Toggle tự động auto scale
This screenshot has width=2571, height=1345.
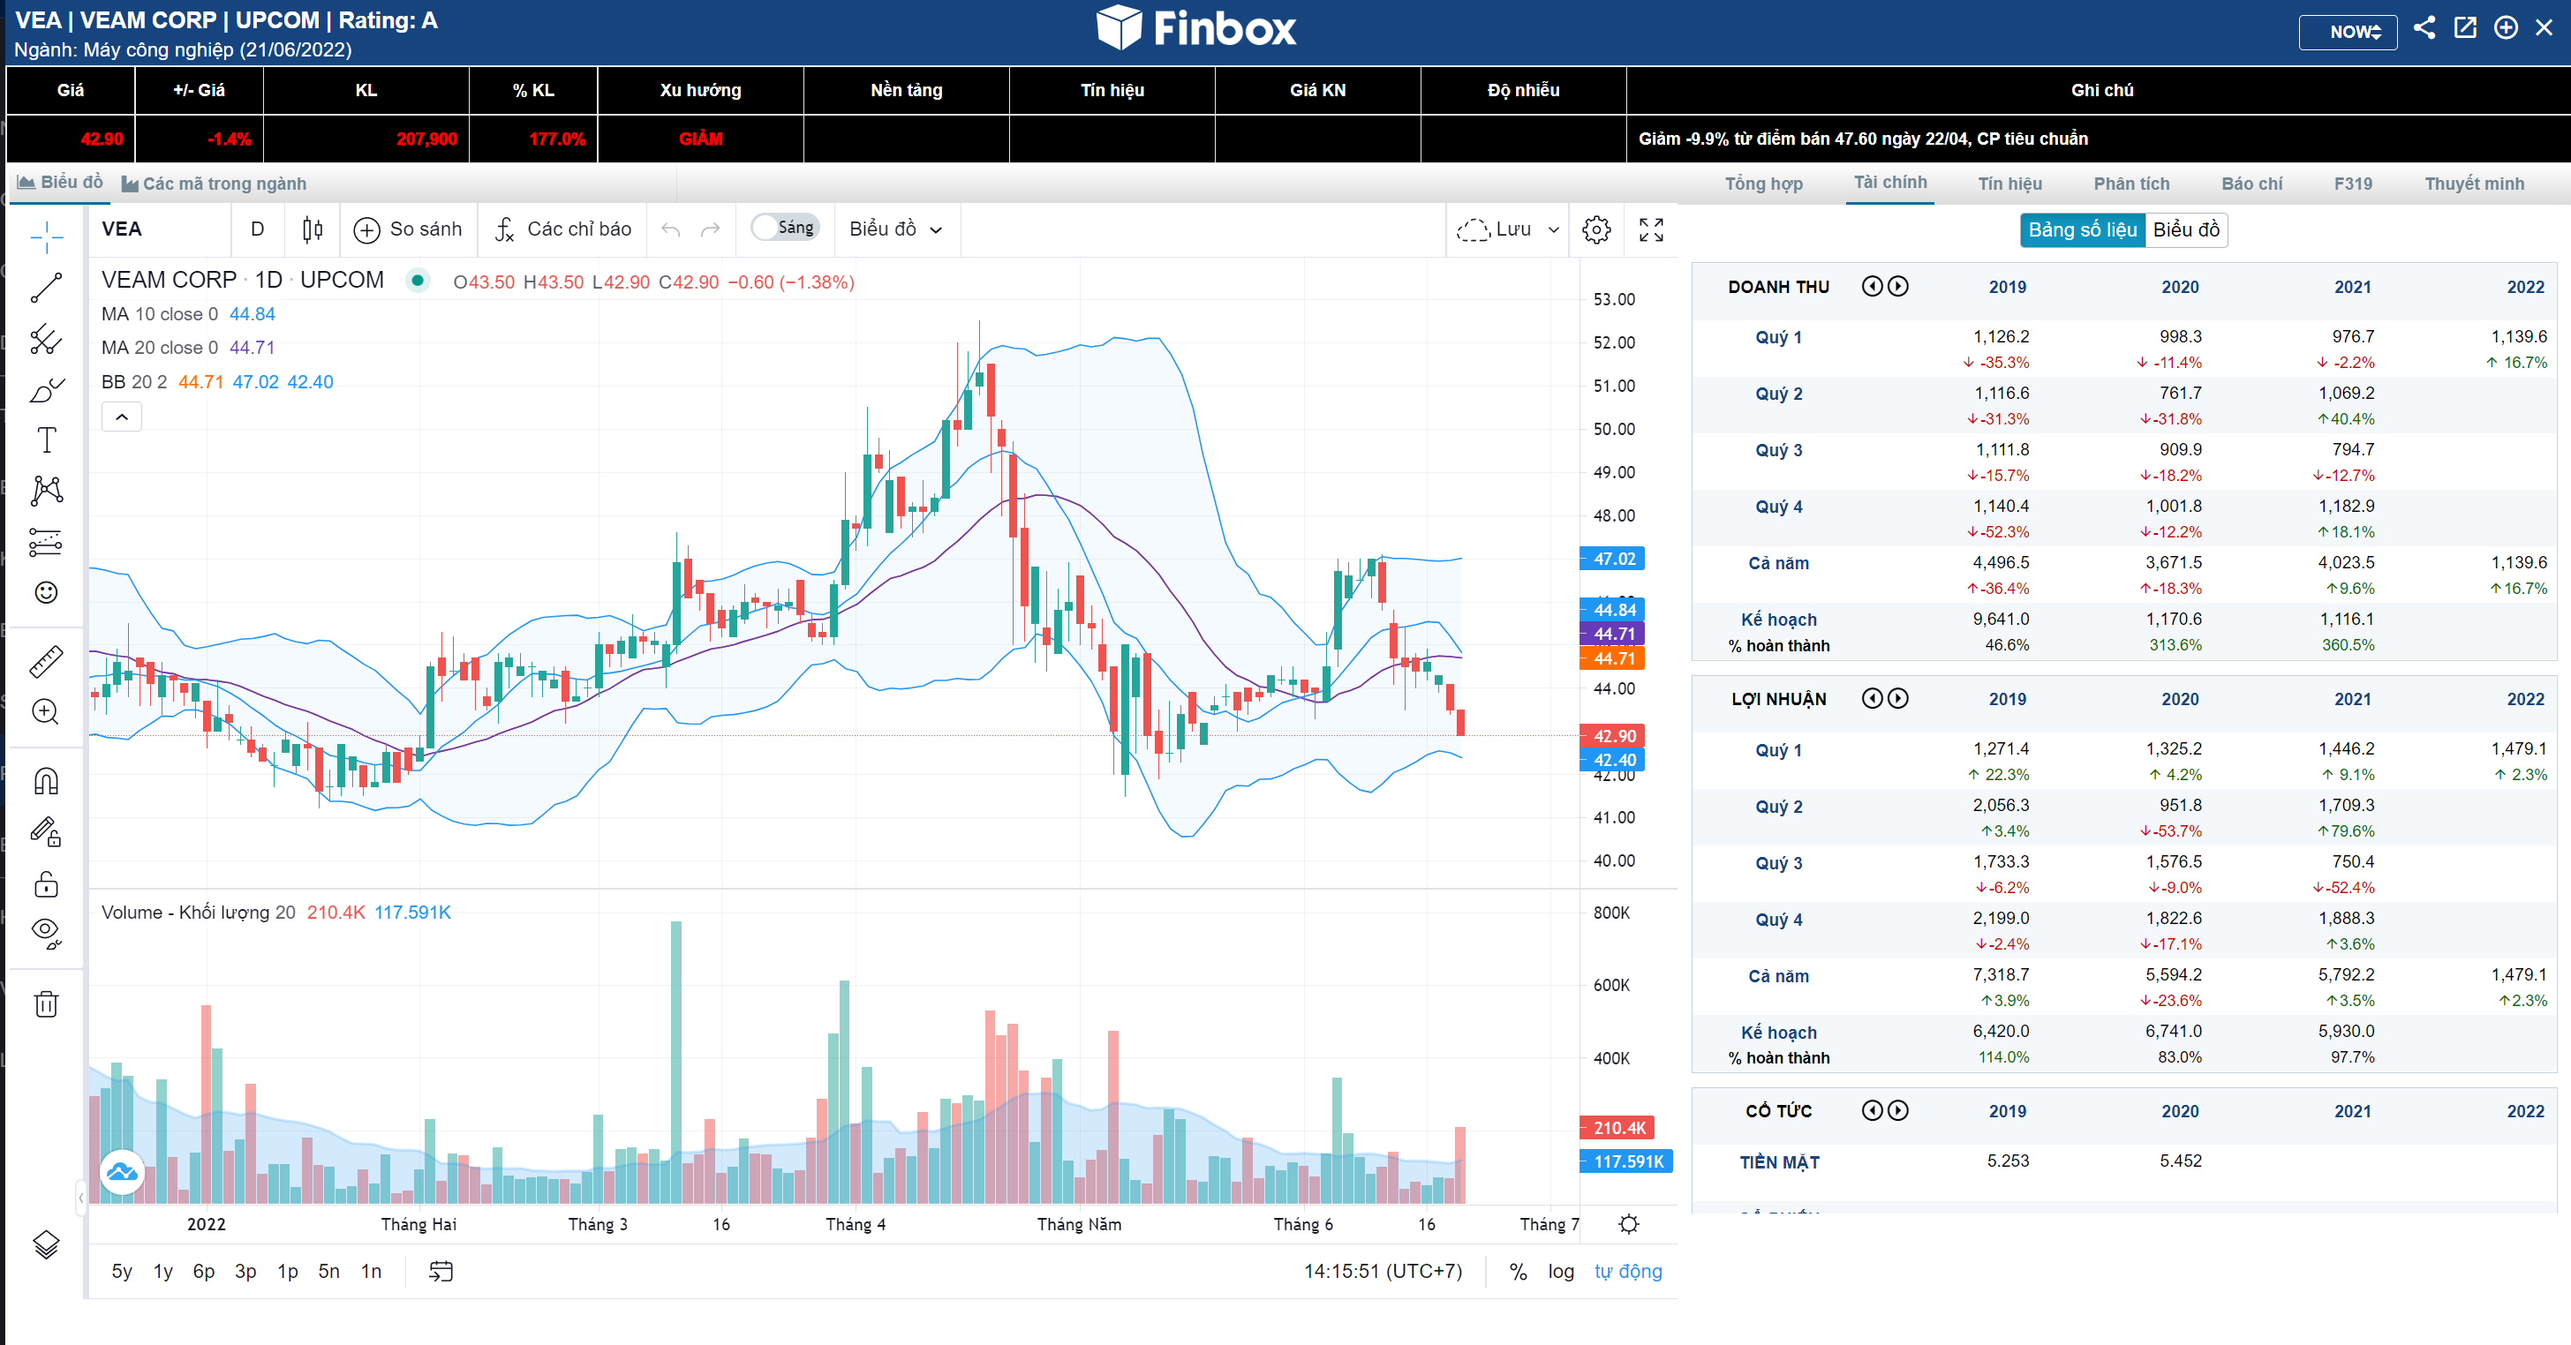[1628, 1271]
